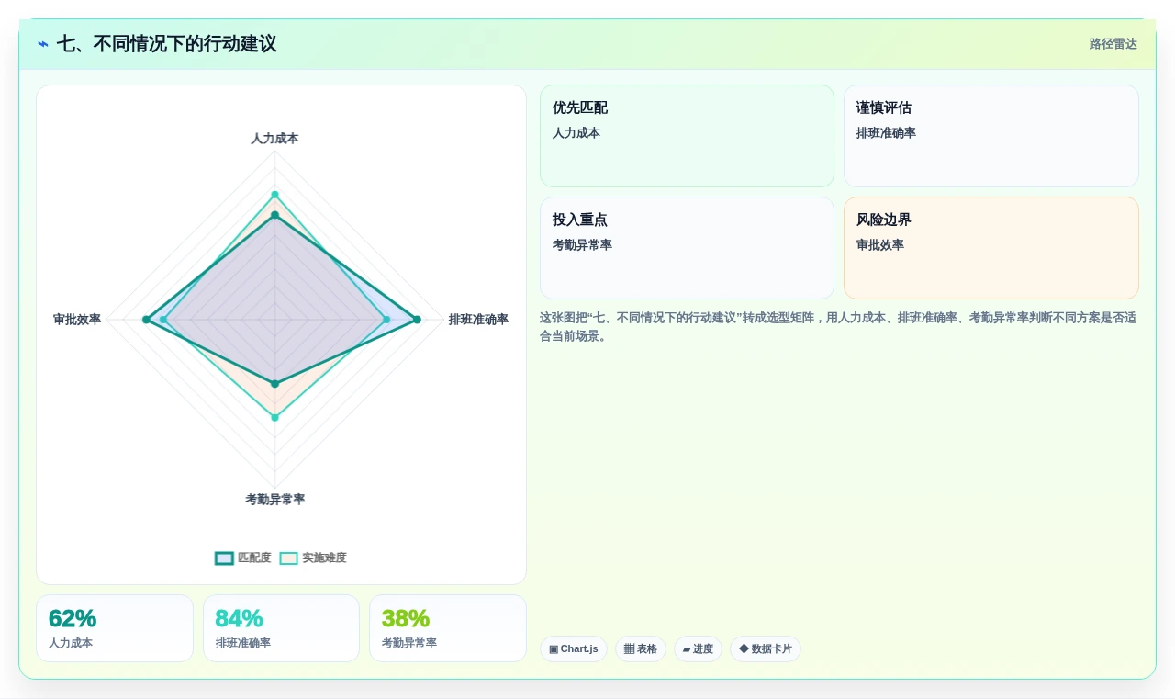Viewport: 1175px width, 699px height.
Task: Click the Chart.js tag chip
Action: pyautogui.click(x=574, y=648)
